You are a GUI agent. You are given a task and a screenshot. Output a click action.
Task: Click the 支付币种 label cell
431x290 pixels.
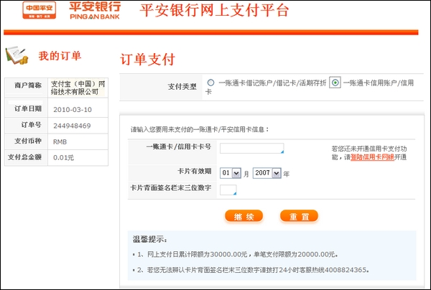pos(27,141)
